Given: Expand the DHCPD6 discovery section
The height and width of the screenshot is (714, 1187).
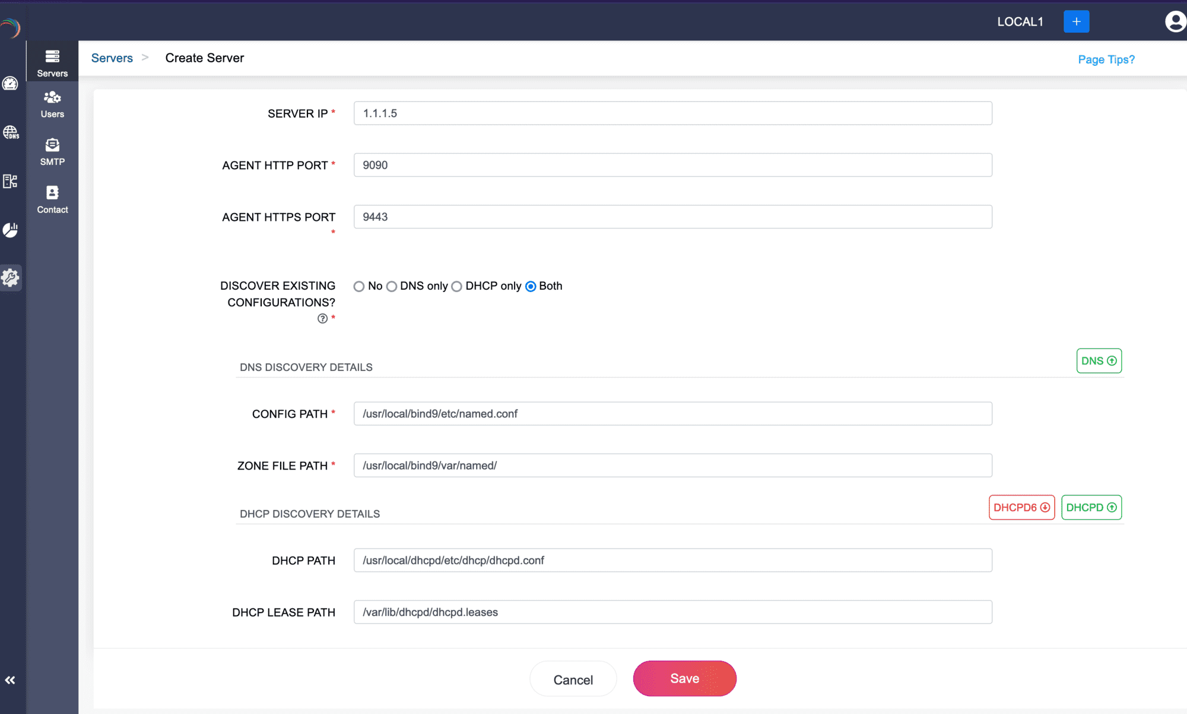Looking at the screenshot, I should pos(1021,507).
